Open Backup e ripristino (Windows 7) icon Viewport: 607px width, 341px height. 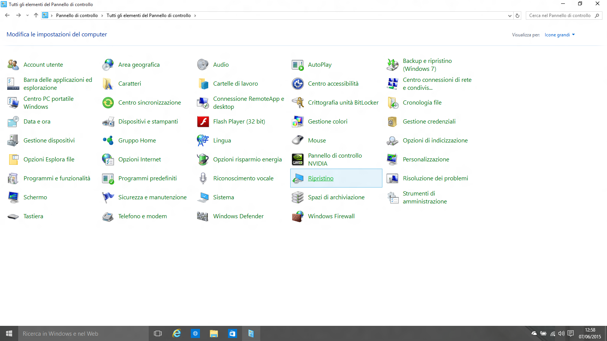tap(393, 65)
